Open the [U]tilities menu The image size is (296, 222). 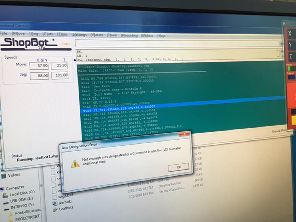pos(147,36)
